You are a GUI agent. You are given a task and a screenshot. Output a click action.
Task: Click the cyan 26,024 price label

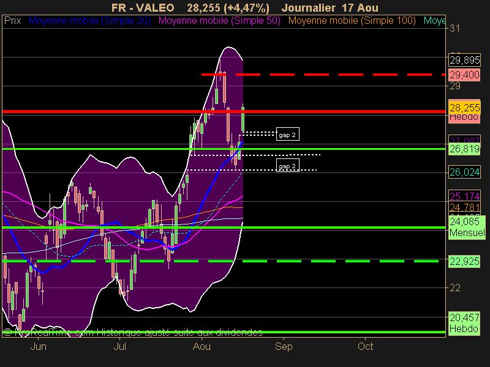(x=464, y=172)
